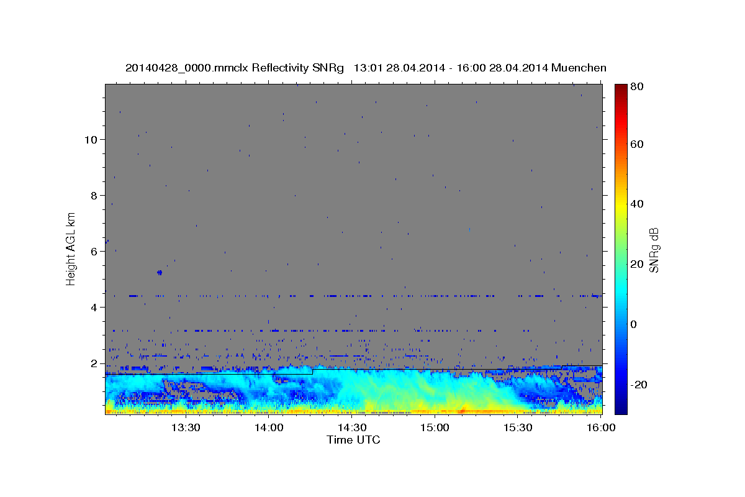This screenshot has height=497, width=745.
Task: Click the 16:00 time tick label
Action: click(600, 427)
